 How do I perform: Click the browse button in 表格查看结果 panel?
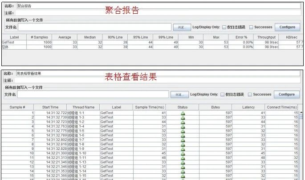[x=179, y=94]
